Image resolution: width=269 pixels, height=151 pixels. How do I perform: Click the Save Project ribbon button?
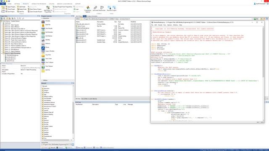(10, 12)
